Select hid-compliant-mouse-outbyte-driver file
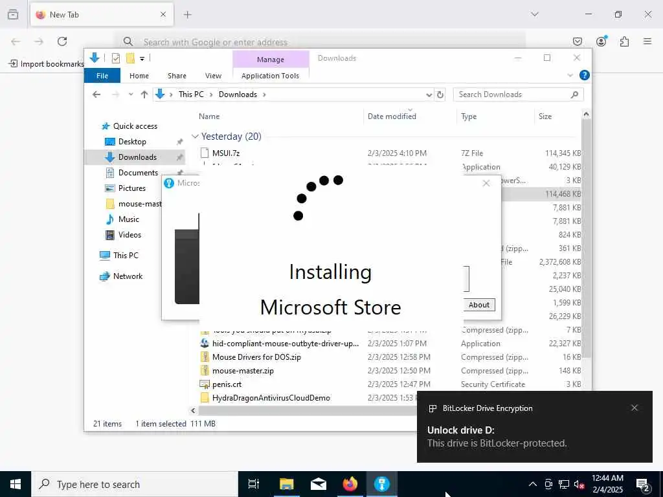The image size is (663, 497). tap(286, 344)
